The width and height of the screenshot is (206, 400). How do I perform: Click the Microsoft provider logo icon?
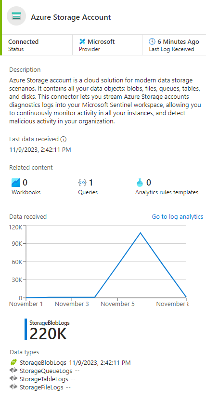click(82, 41)
